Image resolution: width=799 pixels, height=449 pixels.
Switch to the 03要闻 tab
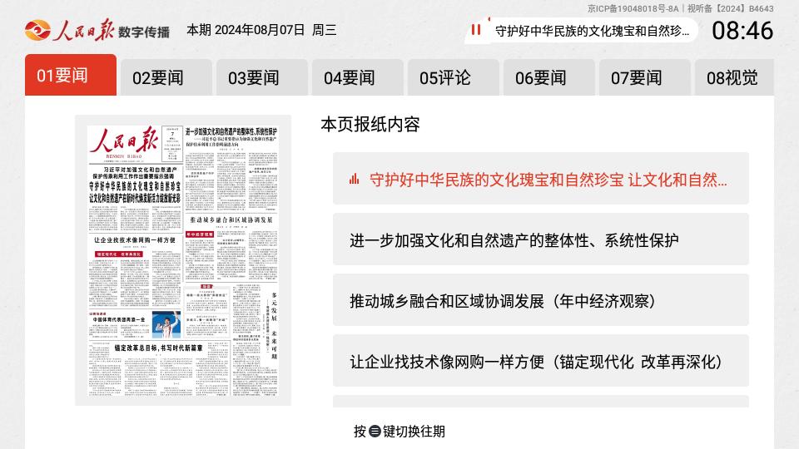[x=261, y=77]
